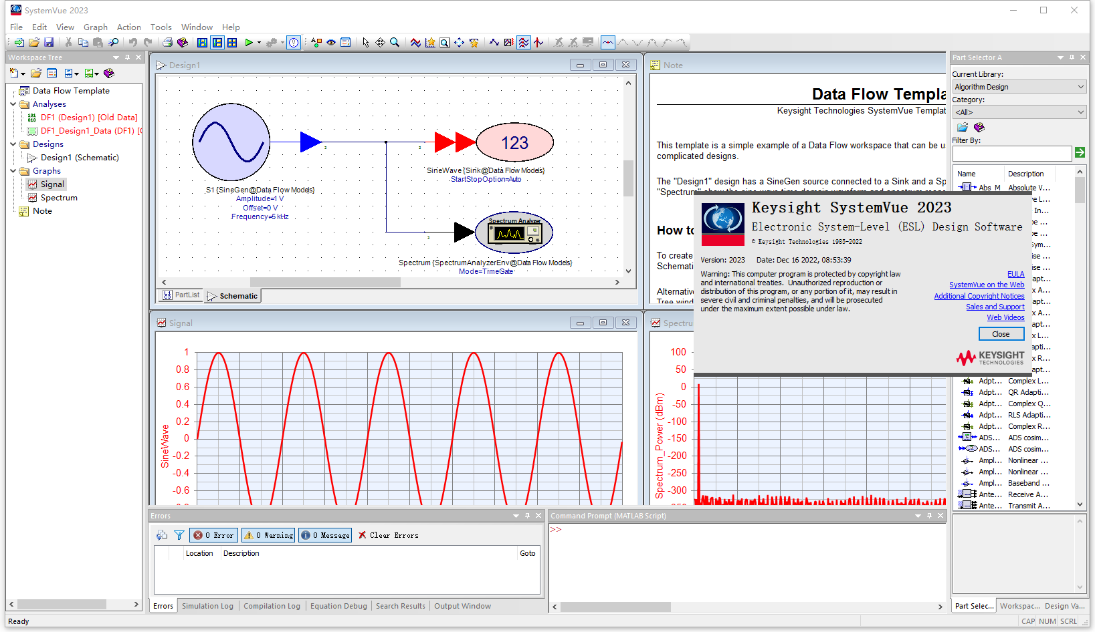Open the Tools menu
The height and width of the screenshot is (632, 1095).
(x=161, y=27)
